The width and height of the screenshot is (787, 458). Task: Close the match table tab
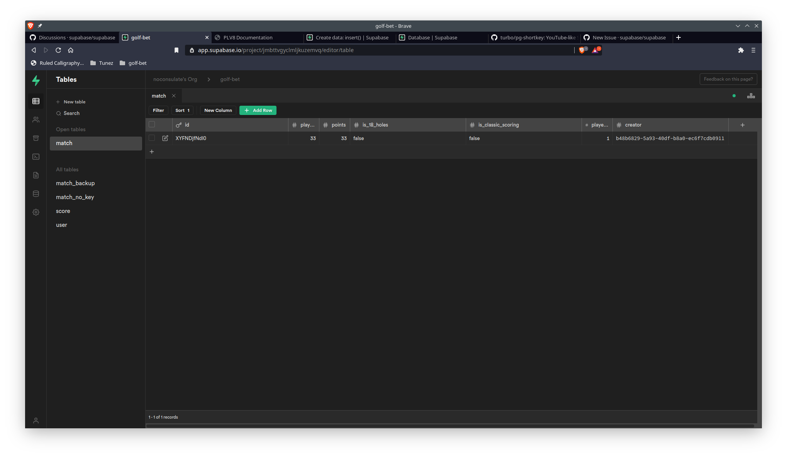(x=174, y=96)
